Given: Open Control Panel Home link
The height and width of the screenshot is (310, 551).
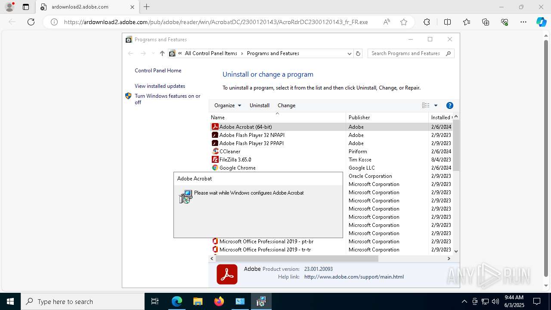Looking at the screenshot, I should click(x=158, y=71).
